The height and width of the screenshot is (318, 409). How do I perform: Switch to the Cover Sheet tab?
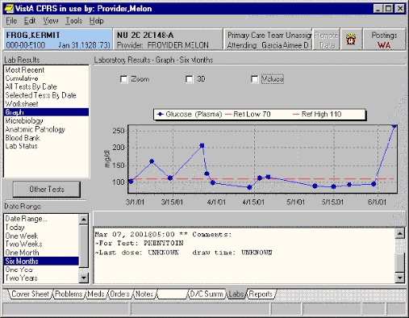[30, 294]
